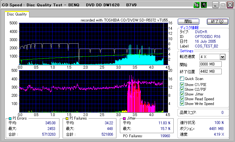Uncheck Show Write Speed
The width and height of the screenshot is (235, 142).
(182, 104)
